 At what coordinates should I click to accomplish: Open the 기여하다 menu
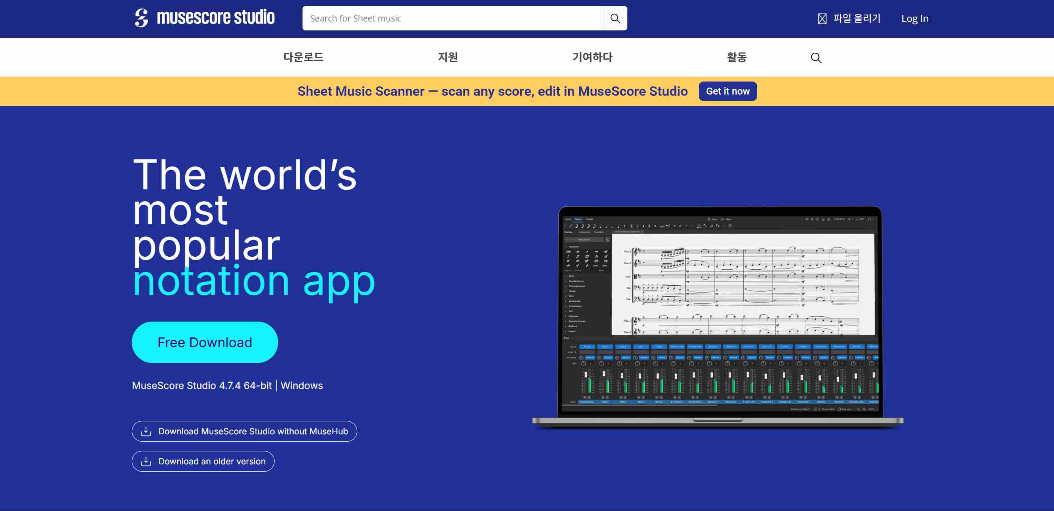pos(592,57)
